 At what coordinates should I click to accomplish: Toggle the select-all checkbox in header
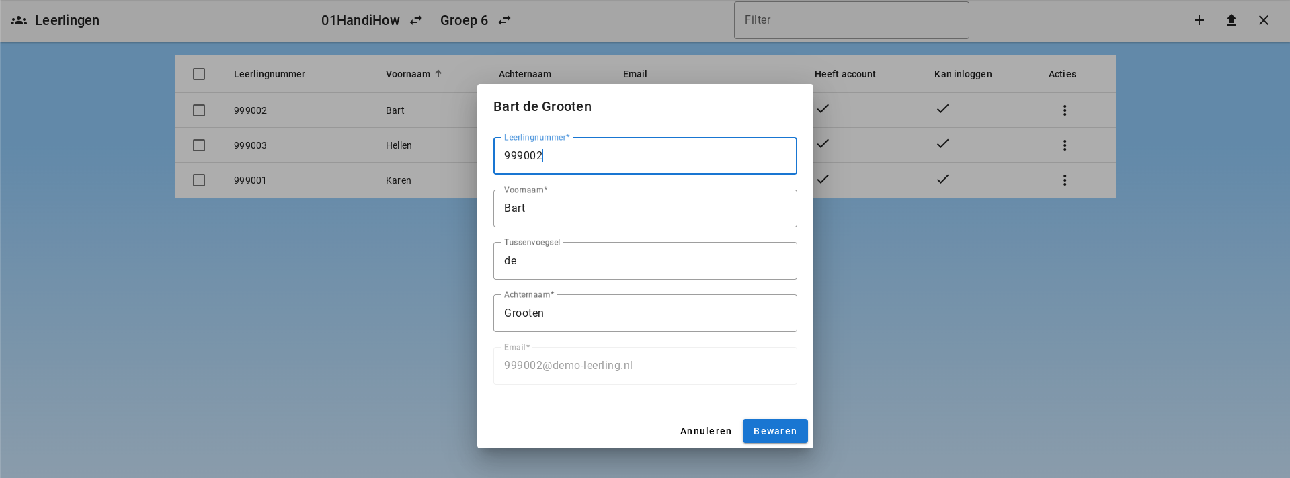point(199,74)
